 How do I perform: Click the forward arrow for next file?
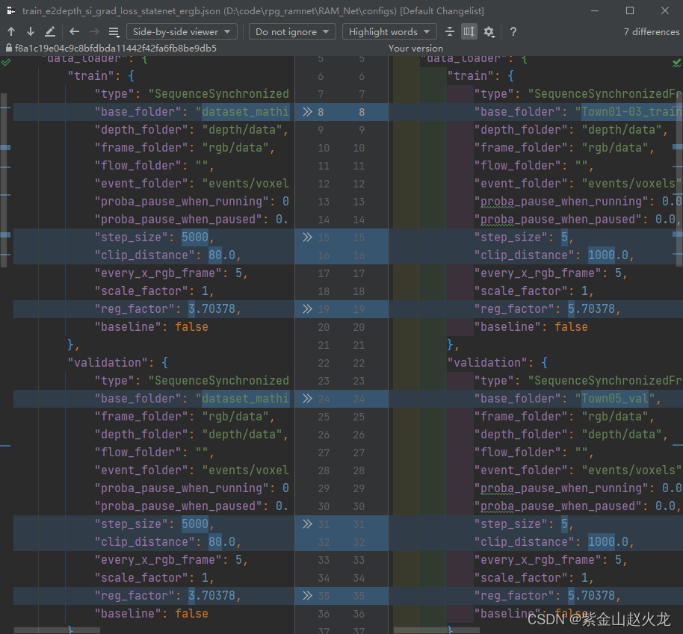94,32
